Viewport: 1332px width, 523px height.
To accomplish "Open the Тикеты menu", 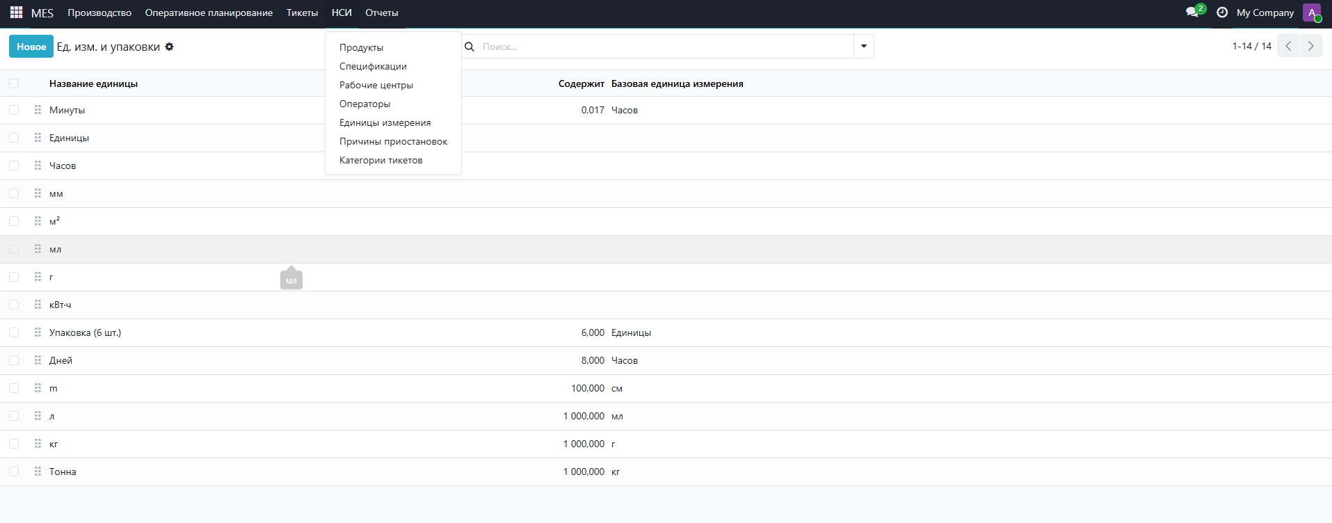I will [302, 13].
